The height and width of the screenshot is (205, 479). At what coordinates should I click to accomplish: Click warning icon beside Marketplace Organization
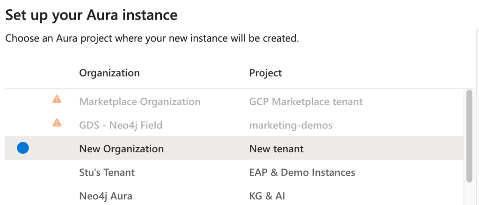[57, 99]
